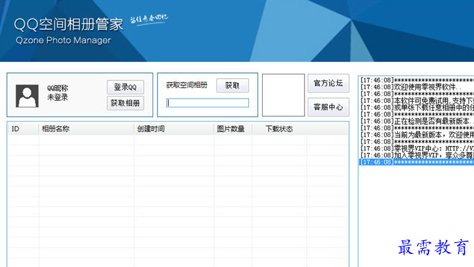This screenshot has width=474, height=267.
Task: Open the 客服中心 support button
Action: (x=328, y=107)
